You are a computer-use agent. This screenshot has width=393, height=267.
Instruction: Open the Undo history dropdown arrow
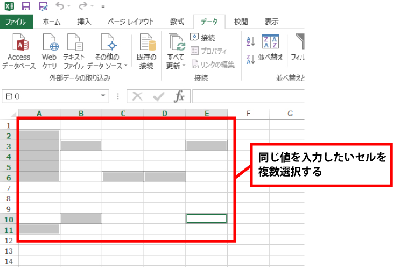coord(69,6)
